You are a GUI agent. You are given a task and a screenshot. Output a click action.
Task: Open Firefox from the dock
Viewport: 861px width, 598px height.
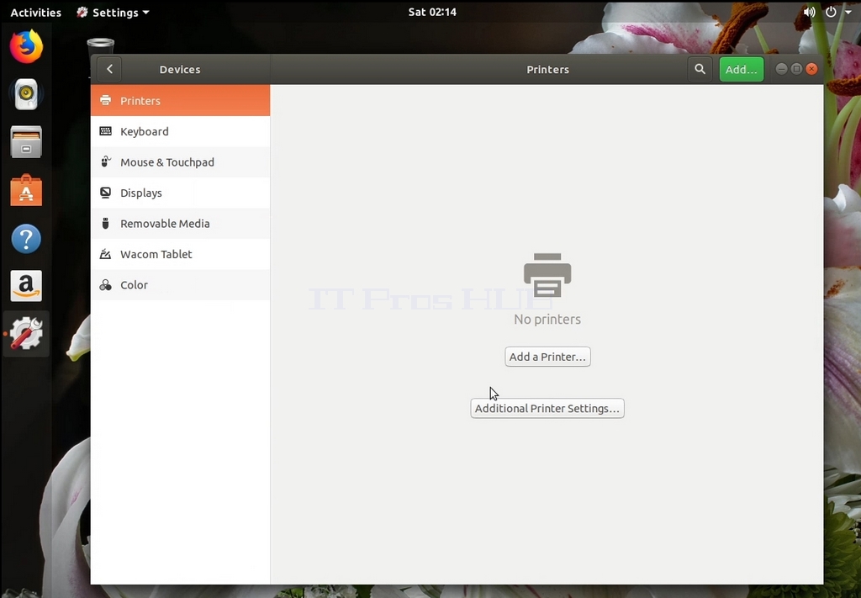26,46
